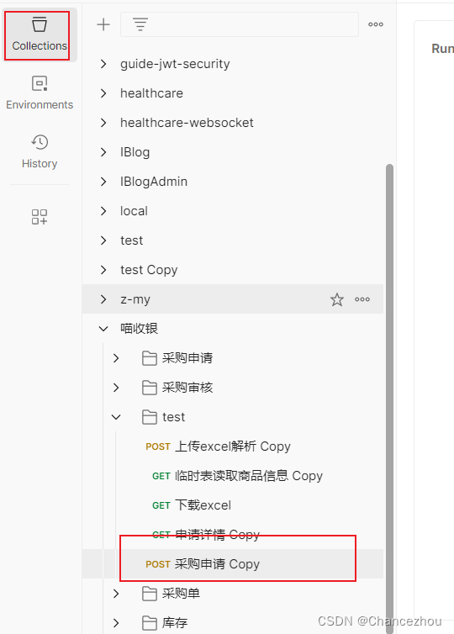Open the z-my collection options menu

point(362,299)
